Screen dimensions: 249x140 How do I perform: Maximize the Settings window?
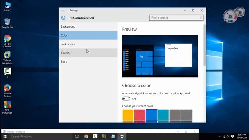(193, 10)
